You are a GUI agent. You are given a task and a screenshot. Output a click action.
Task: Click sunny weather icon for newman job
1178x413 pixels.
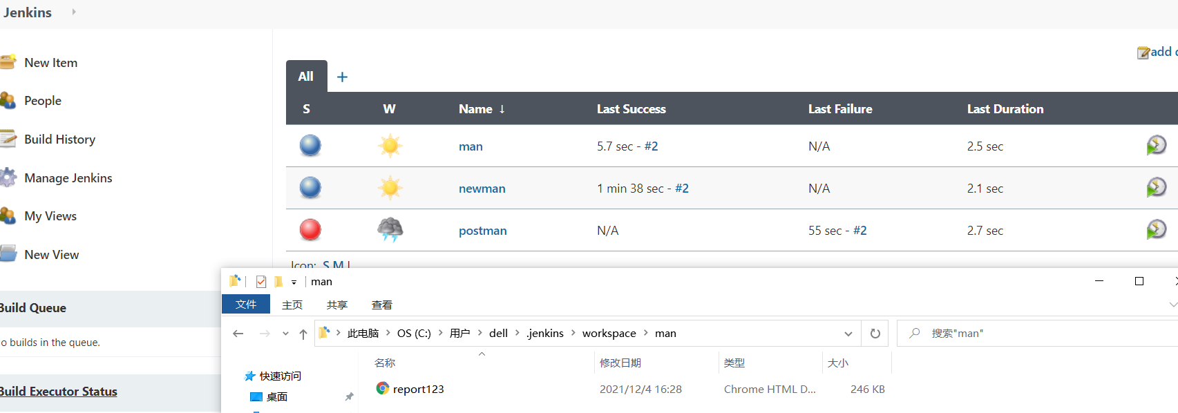point(390,188)
